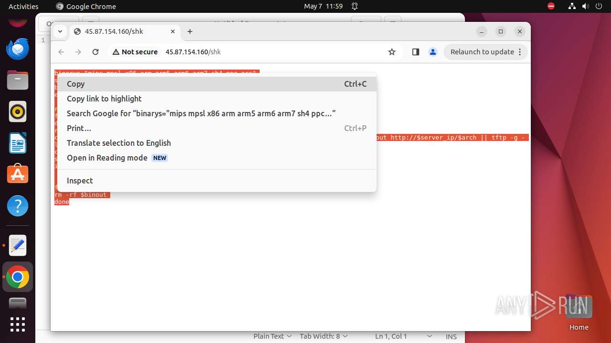The height and width of the screenshot is (343, 611).
Task: Close the 45.87.154.160/shk tab
Action: click(173, 31)
